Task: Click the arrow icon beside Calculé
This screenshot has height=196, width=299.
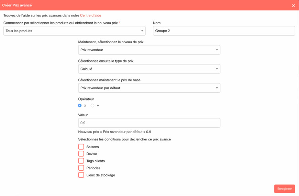Action: pos(217,69)
